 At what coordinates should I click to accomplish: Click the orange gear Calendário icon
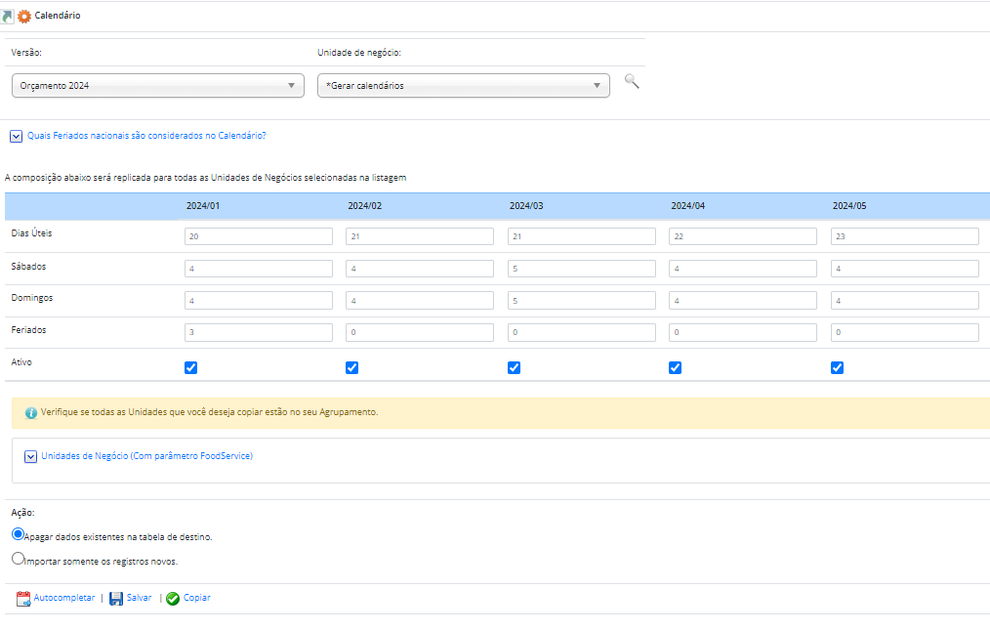point(24,17)
